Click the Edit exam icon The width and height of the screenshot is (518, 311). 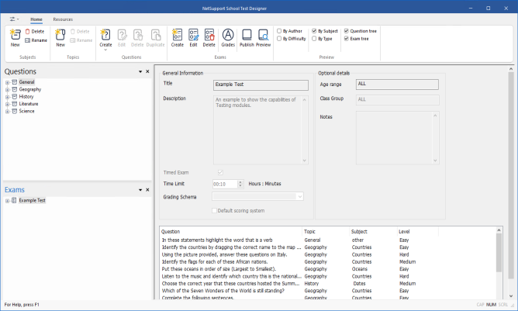pyautogui.click(x=193, y=37)
